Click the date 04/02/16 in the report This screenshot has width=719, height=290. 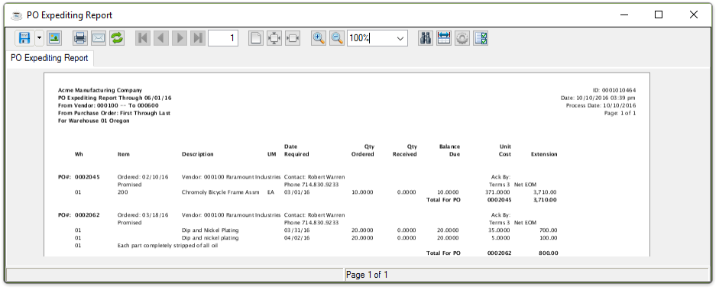pyautogui.click(x=296, y=238)
